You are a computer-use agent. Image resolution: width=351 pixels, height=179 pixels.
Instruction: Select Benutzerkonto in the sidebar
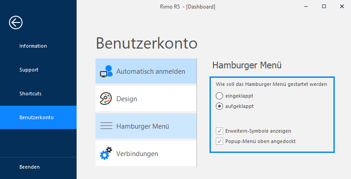pyautogui.click(x=38, y=117)
